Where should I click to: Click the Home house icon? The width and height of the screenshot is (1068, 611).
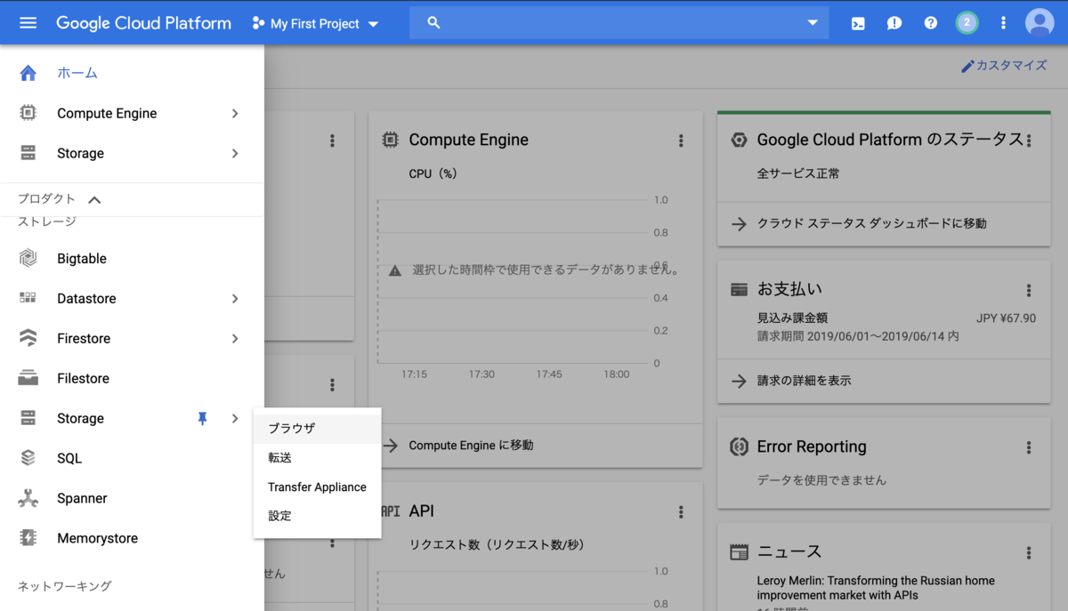tap(28, 73)
